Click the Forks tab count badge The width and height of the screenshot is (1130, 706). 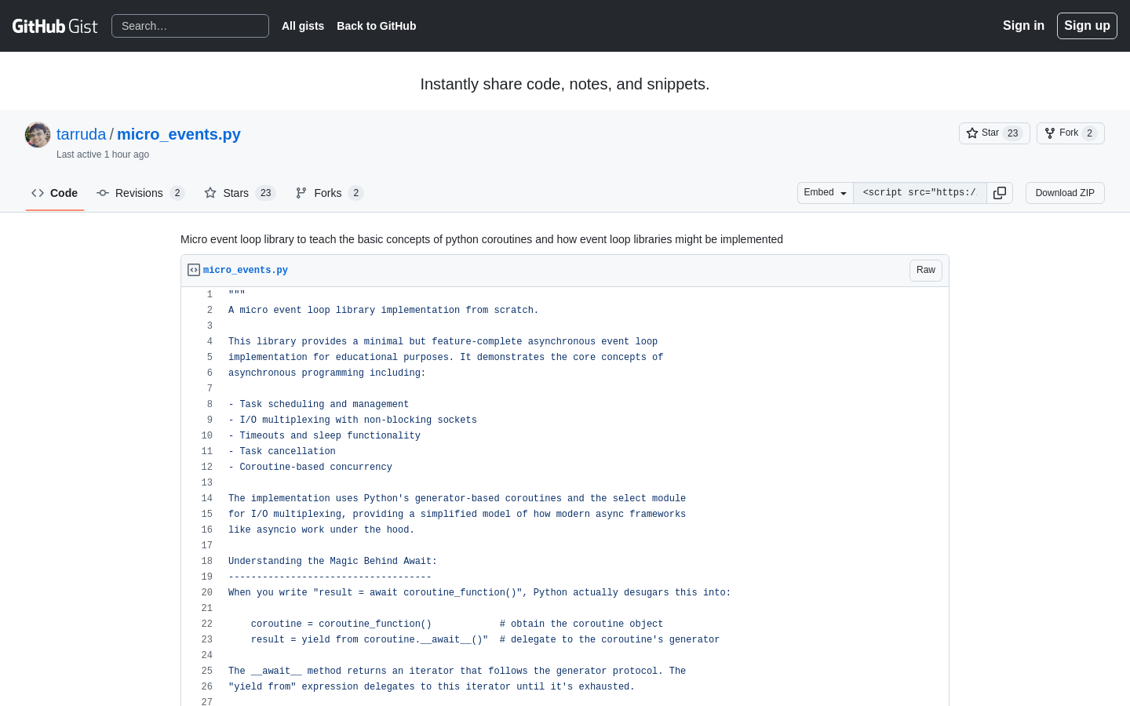point(356,193)
